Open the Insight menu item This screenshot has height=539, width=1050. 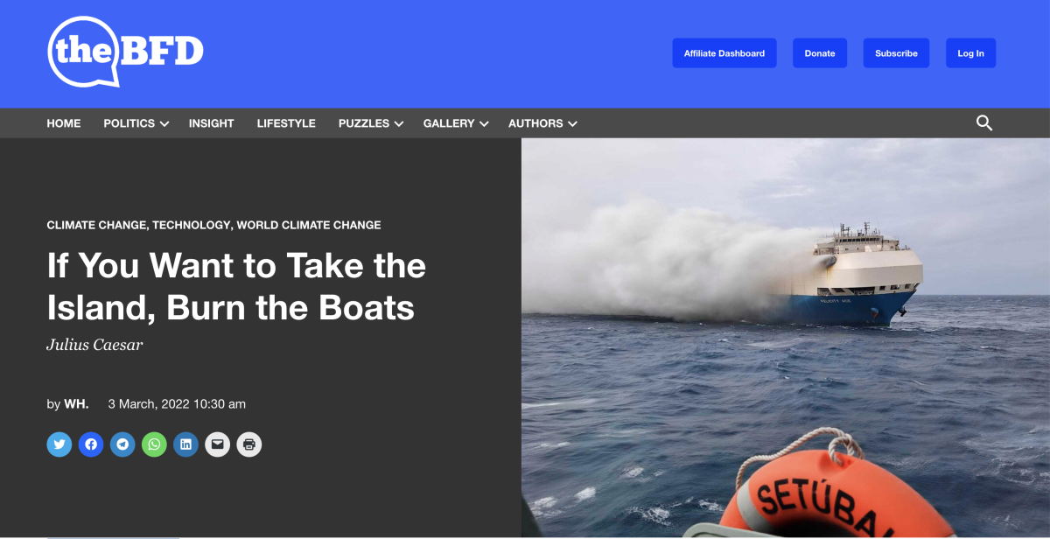coord(212,123)
